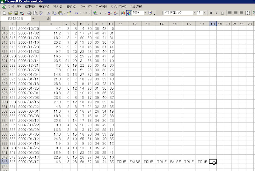Toggle Bold formatting
Image resolution: width=255 pixels, height=171 pixels.
point(211,13)
